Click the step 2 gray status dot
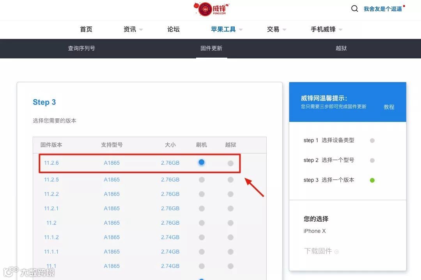The height and width of the screenshot is (280, 421). 372,160
